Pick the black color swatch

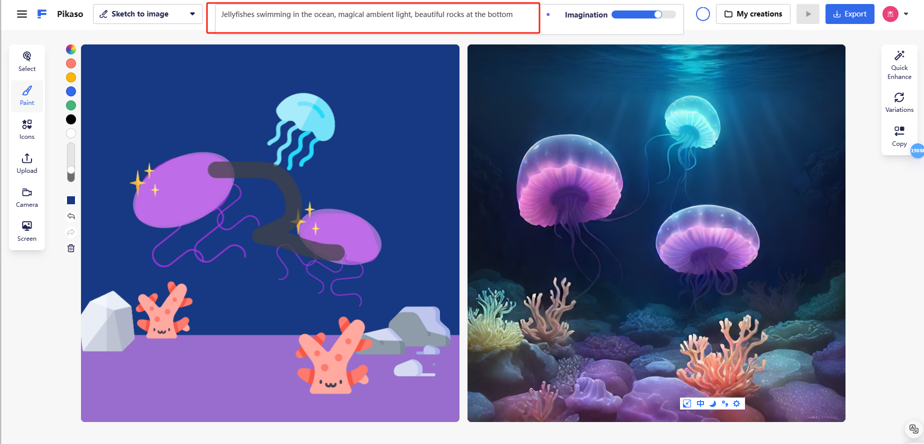point(71,119)
